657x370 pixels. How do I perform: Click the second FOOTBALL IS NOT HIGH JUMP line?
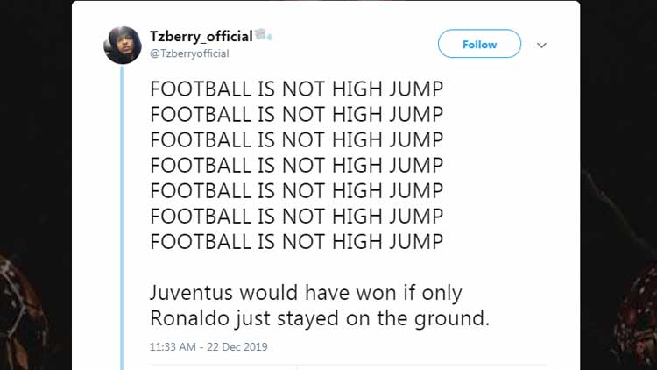pos(296,114)
